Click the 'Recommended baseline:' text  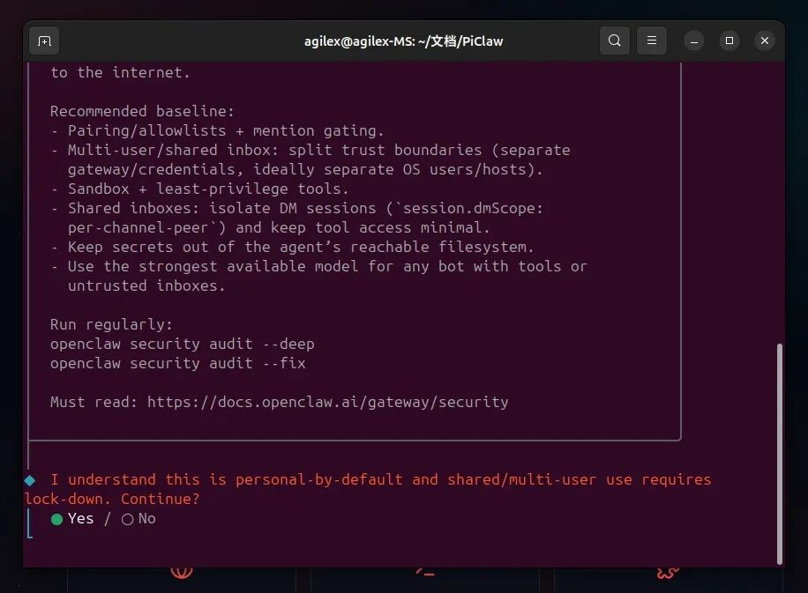[142, 111]
